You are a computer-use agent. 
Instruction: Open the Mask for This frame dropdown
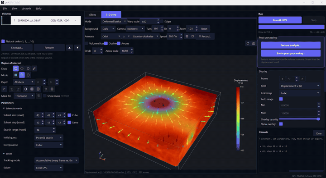pos(24,96)
